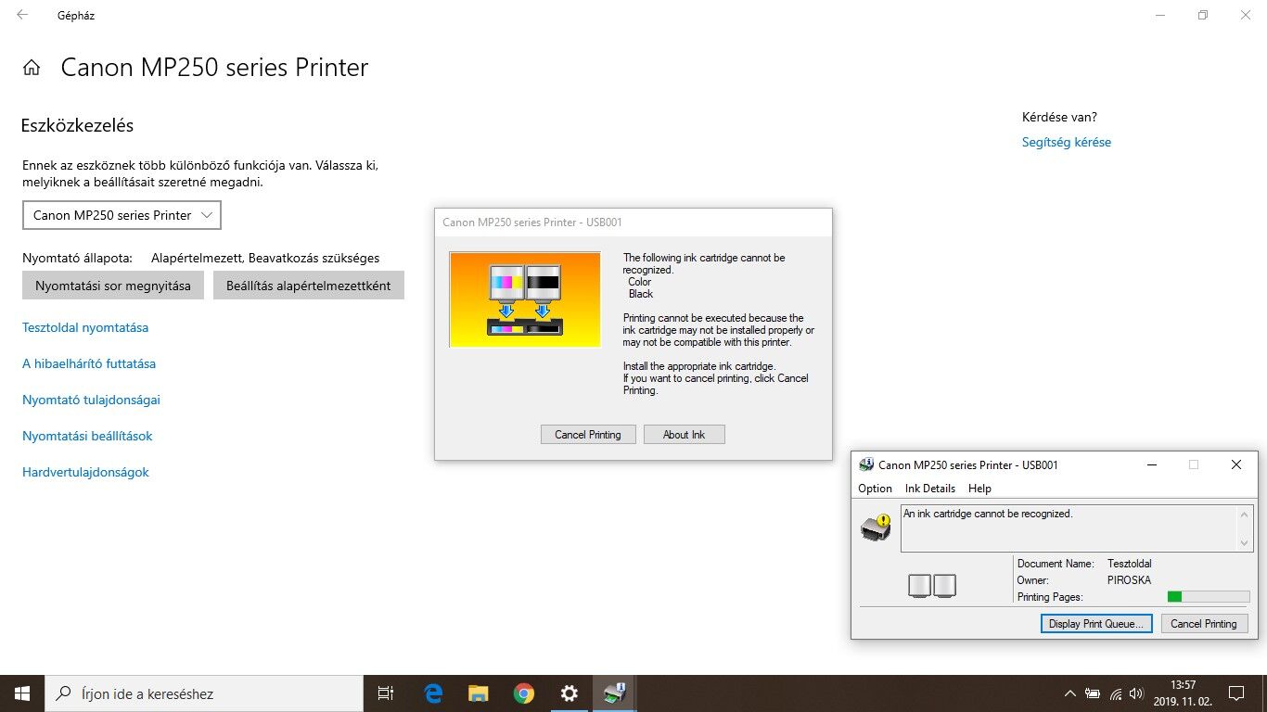Screen dimensions: 1267x712
Task: Open the Settings home icon
Action: pos(32,68)
